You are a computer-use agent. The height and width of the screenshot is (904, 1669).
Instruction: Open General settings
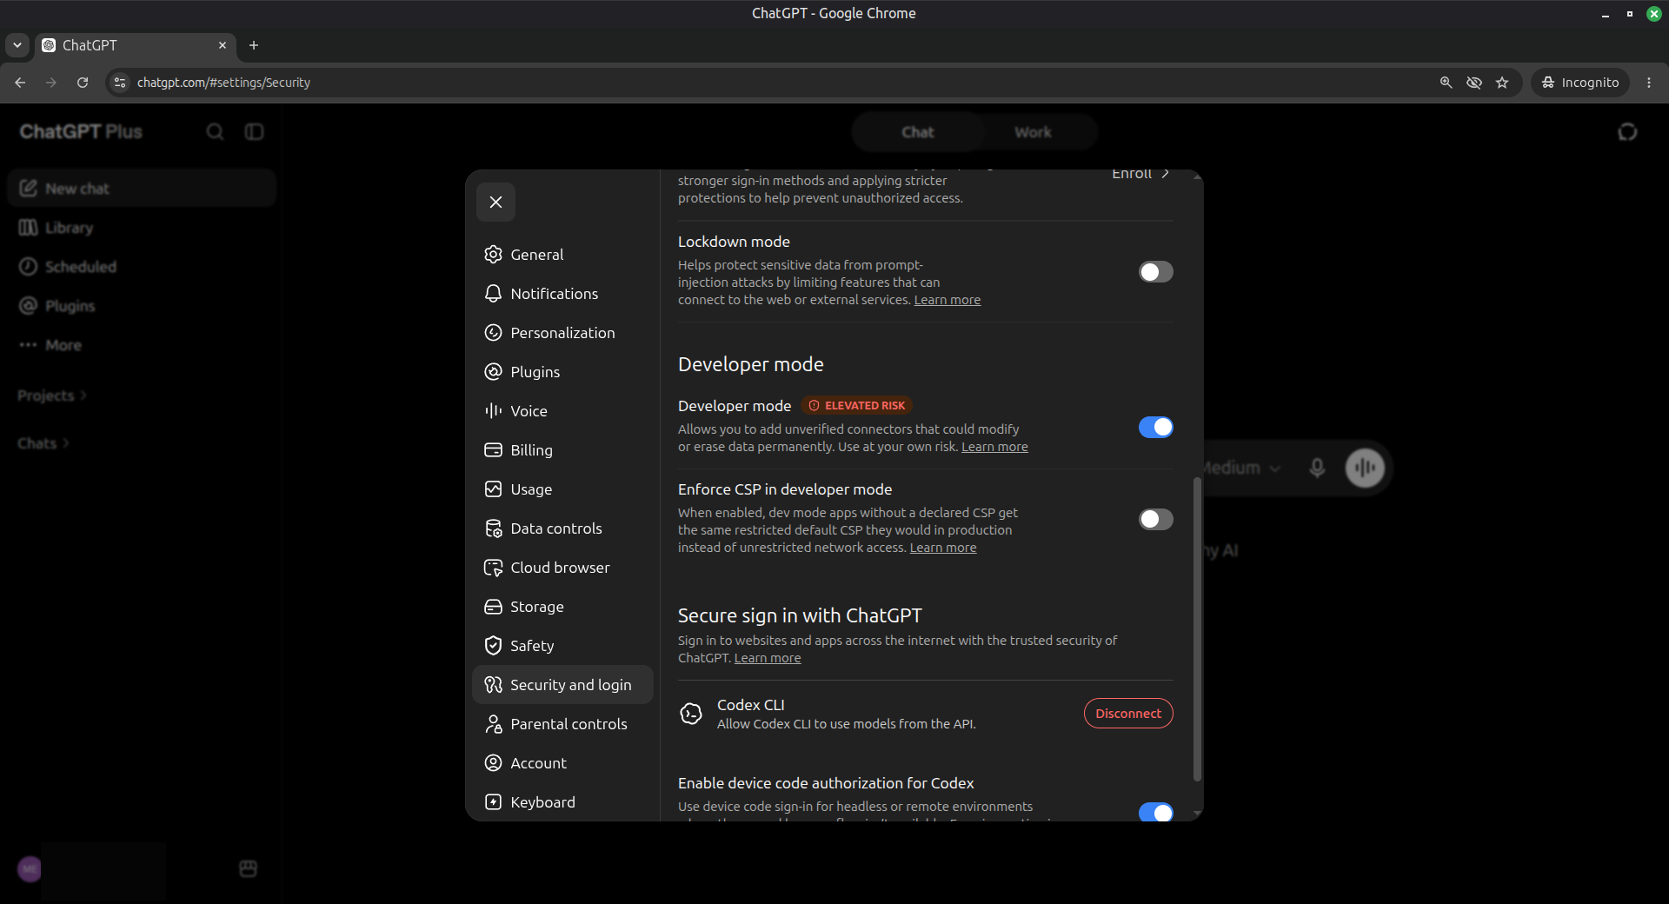pyautogui.click(x=562, y=255)
